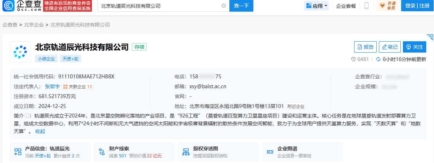Go to 企查查 breadcrumb link
This screenshot has height=163, width=434.
click(10, 25)
